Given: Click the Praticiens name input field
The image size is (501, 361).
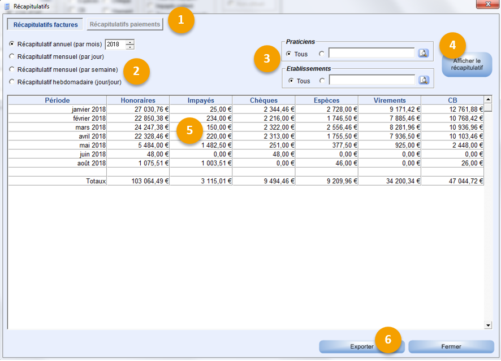Looking at the screenshot, I should point(372,53).
